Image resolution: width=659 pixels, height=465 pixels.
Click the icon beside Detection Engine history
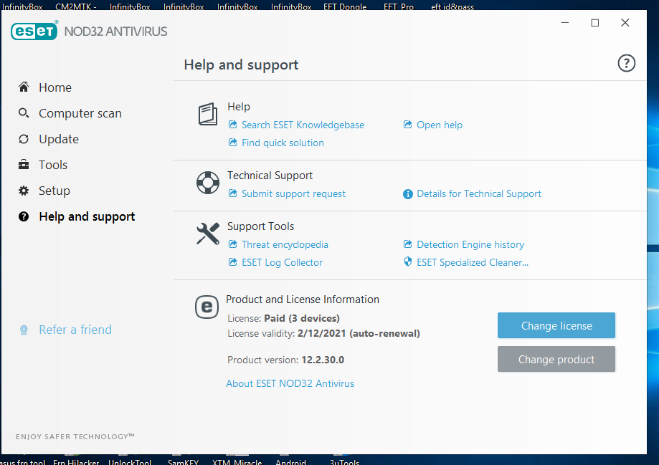click(407, 244)
